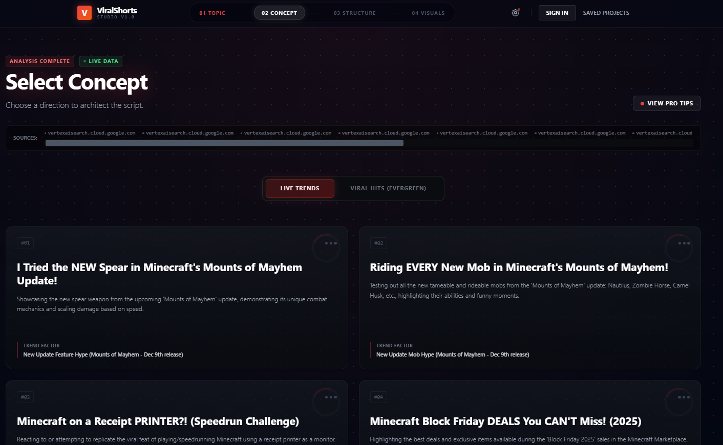
Task: Select the 02 CONCEPT step
Action: coord(279,13)
